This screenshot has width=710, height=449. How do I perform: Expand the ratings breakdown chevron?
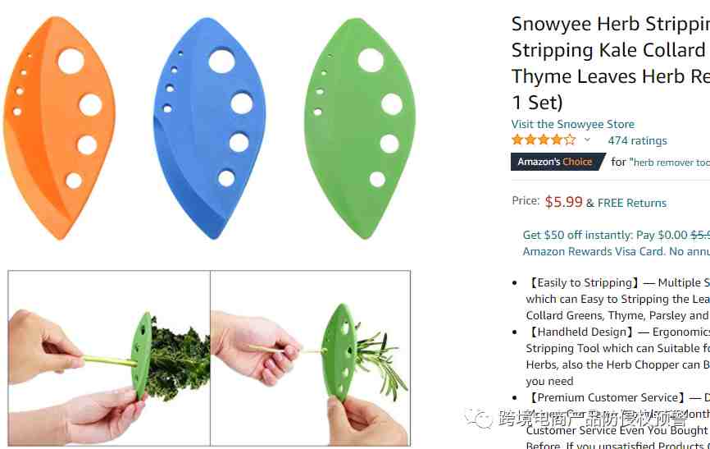tap(587, 140)
